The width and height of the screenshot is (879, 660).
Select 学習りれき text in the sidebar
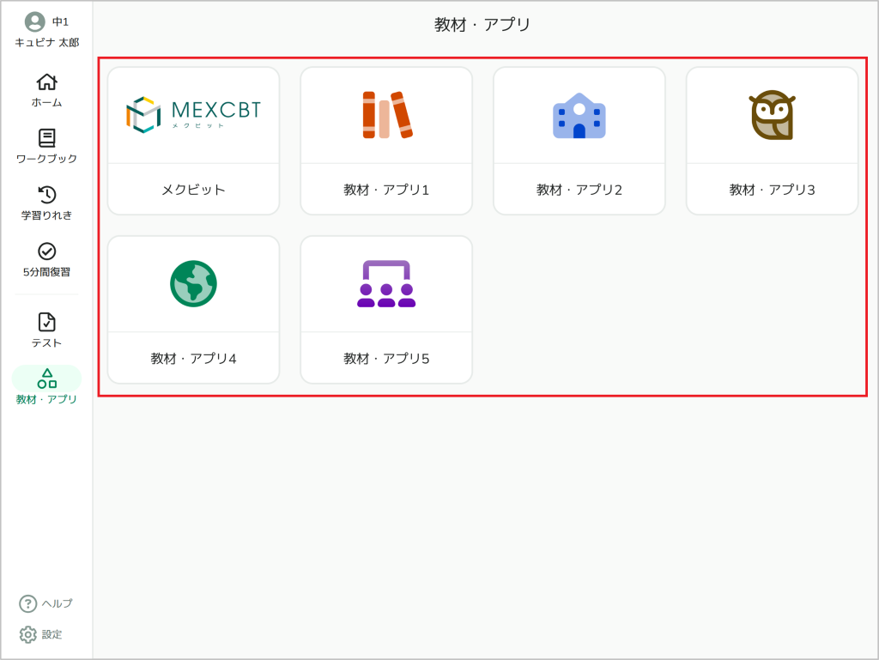pos(46,215)
